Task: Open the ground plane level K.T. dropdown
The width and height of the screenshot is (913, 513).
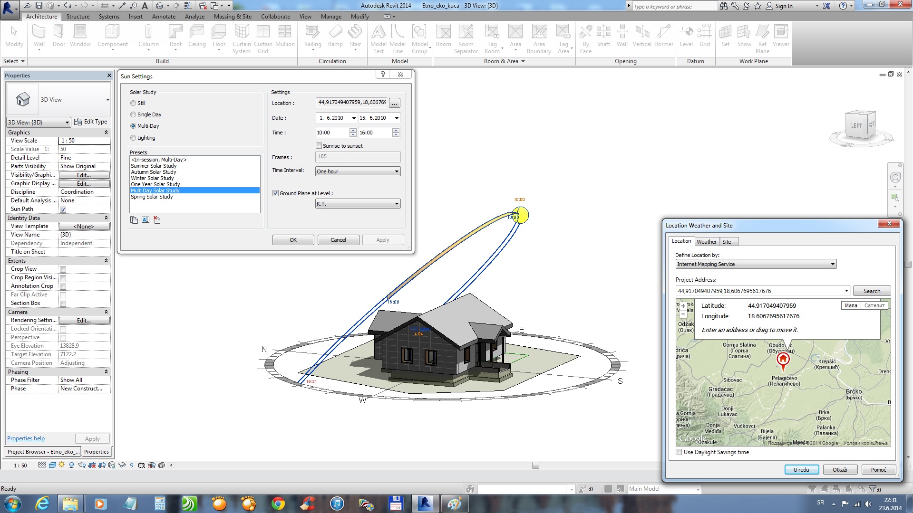Action: 358,204
